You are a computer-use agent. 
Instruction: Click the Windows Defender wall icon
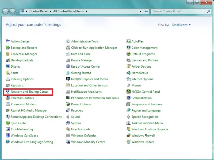pyautogui.click(x=68, y=135)
